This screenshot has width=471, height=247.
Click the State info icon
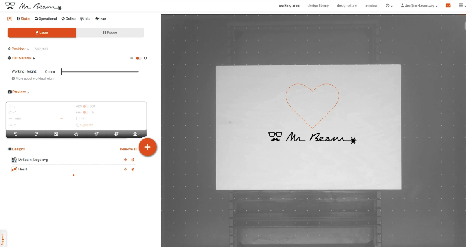(x=18, y=19)
